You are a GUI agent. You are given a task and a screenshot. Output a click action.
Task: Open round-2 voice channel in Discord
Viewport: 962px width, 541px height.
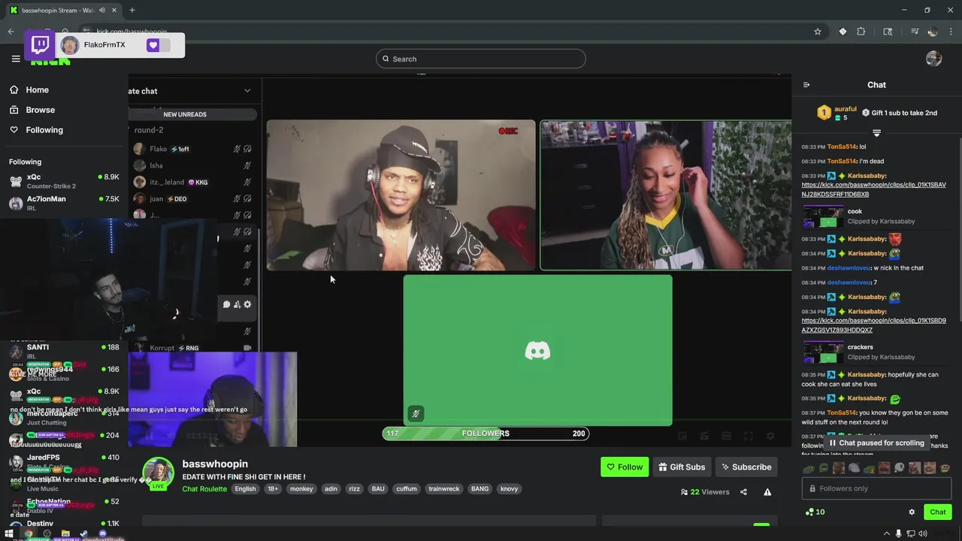click(x=149, y=130)
